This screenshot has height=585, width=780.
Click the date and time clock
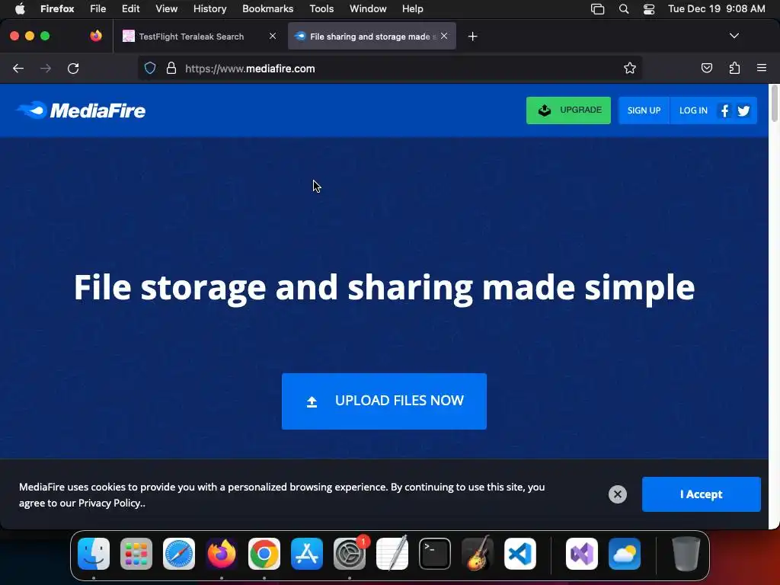pos(716,8)
